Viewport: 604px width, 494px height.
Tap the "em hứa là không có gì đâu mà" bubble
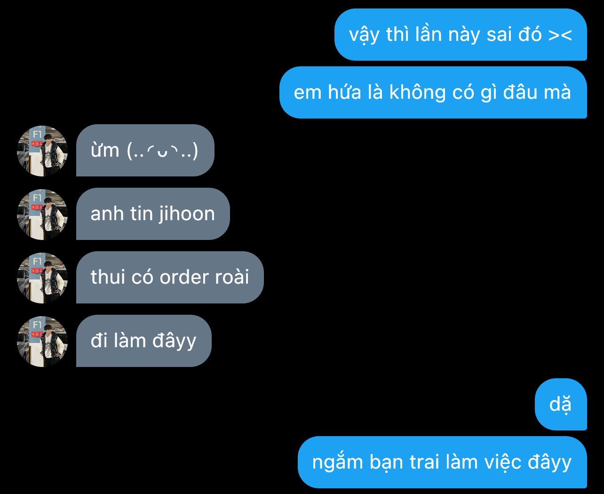tap(433, 92)
